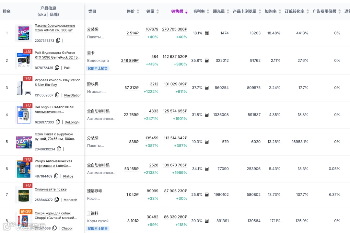Copy SKU 487184469 with copy icon
350x233 pixels.
(56, 176)
